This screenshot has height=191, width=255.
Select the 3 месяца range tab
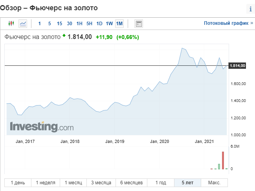click(x=101, y=183)
